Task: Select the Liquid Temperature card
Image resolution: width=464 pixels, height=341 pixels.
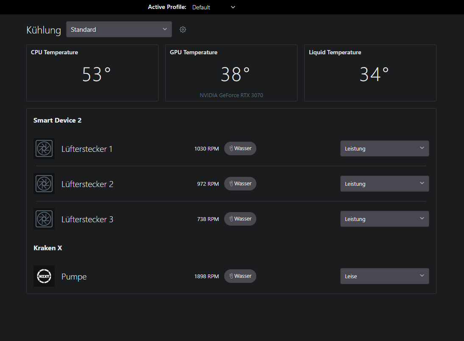Action: pyautogui.click(x=370, y=73)
